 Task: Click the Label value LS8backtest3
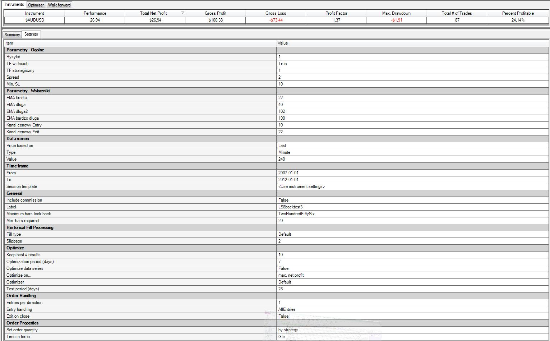[x=290, y=207]
